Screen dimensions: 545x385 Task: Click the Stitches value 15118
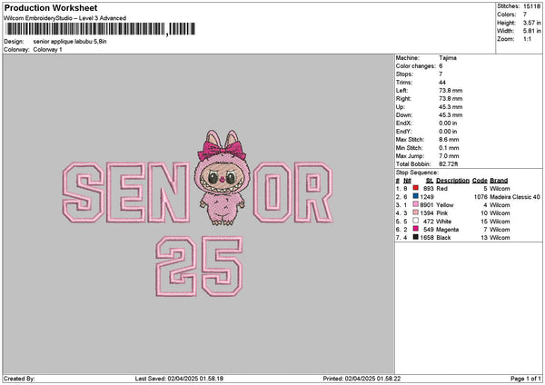[x=531, y=6]
